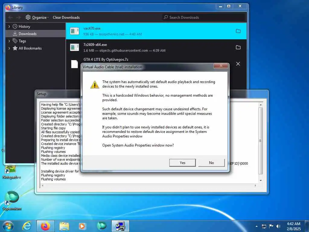Open containing folder for 7z2409-x64.exe

238,47
